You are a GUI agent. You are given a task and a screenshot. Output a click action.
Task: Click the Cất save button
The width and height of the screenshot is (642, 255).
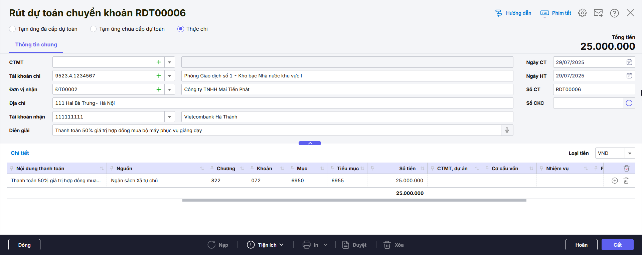pyautogui.click(x=617, y=245)
